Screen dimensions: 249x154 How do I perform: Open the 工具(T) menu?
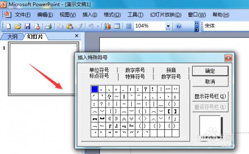pos(135,15)
